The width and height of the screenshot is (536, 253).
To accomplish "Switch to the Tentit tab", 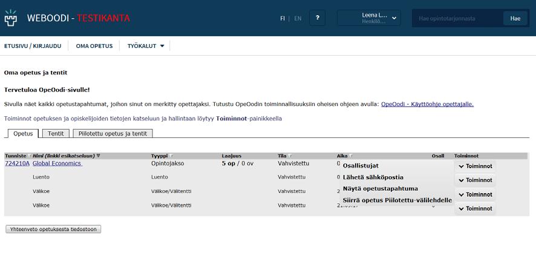I will [x=56, y=134].
